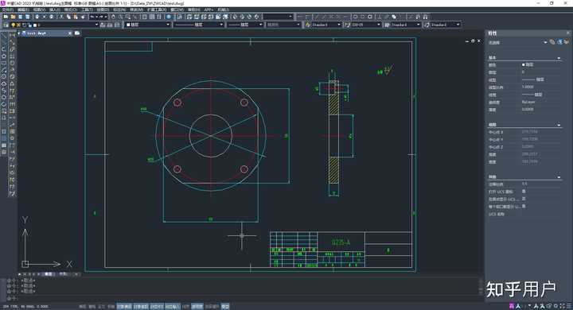Click in the command line input field
This screenshot has height=310, width=573.
[248, 298]
